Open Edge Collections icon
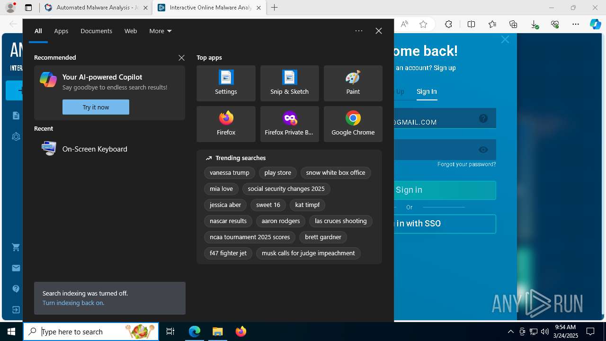 tap(513, 24)
